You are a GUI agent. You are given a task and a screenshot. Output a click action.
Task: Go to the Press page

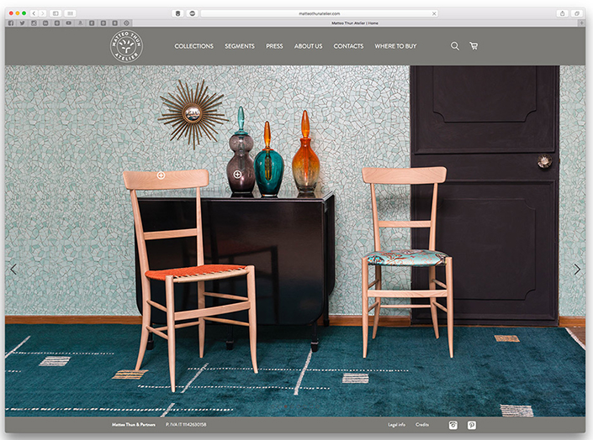pos(274,46)
